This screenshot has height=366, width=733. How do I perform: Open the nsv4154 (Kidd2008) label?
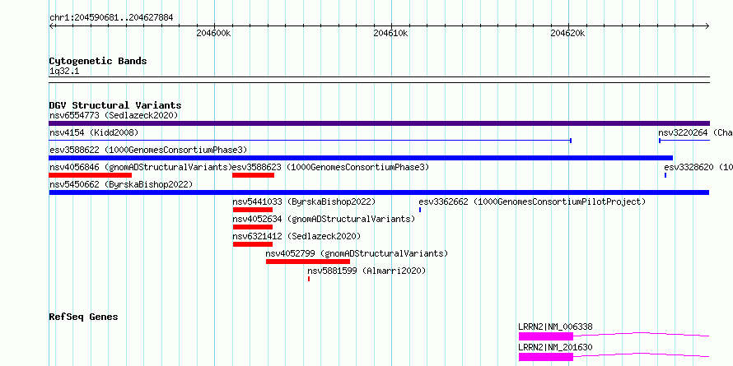[x=94, y=132]
